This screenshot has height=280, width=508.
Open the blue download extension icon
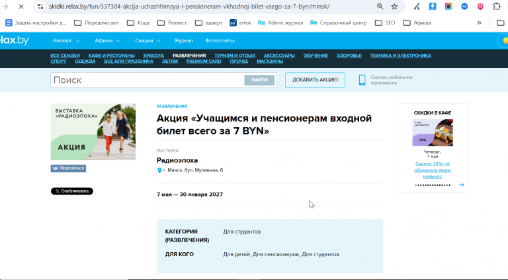(x=433, y=6)
